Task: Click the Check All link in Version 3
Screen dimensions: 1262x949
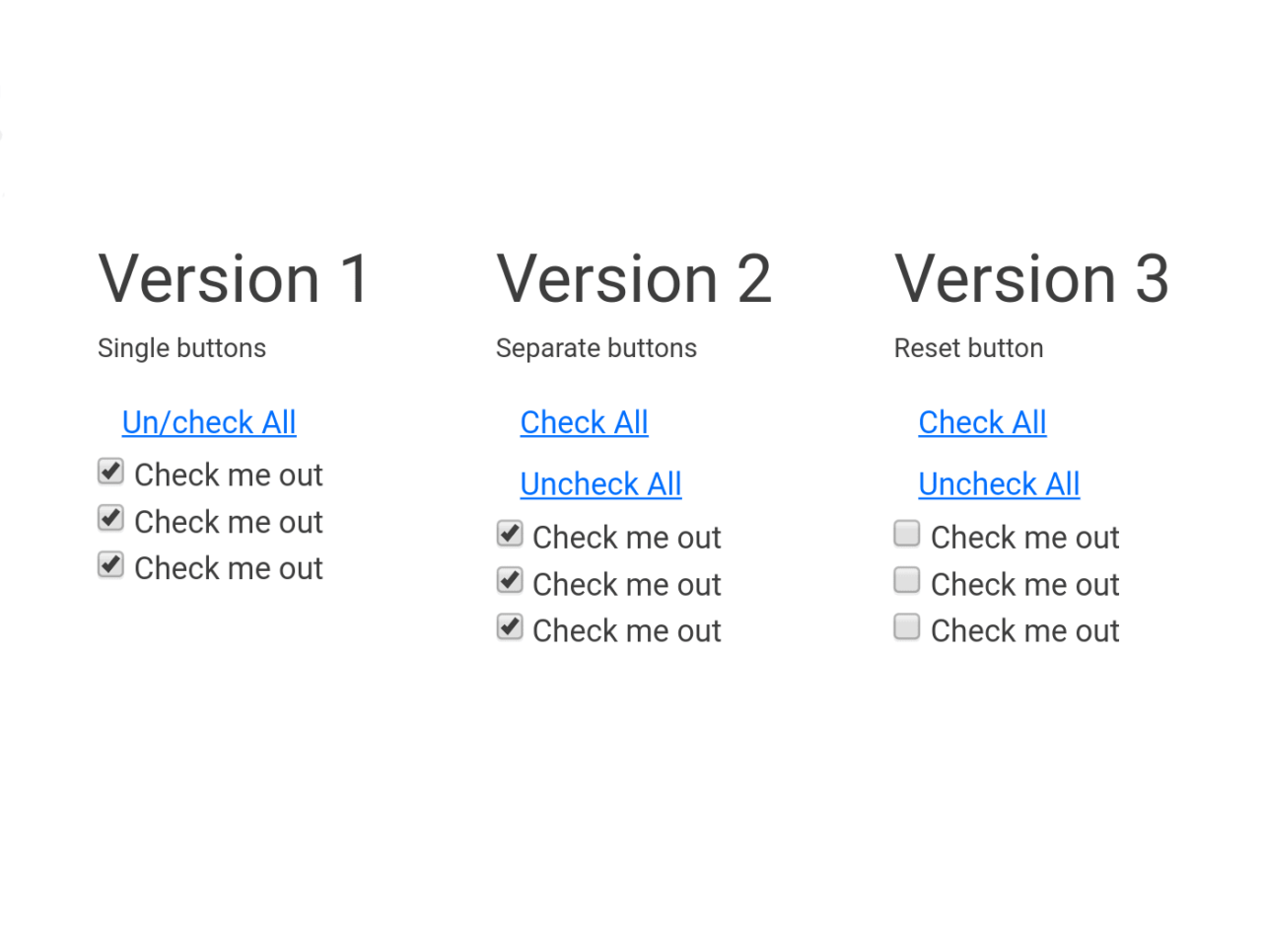Action: tap(982, 422)
